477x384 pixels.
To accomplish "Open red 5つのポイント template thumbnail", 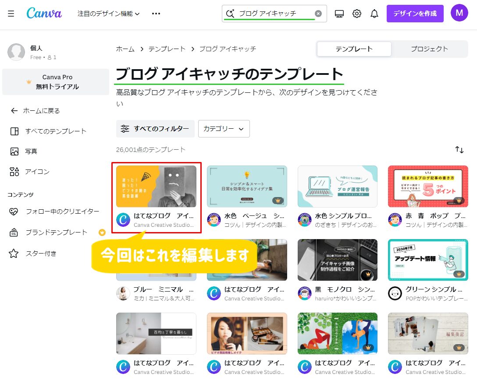I will pos(428,186).
